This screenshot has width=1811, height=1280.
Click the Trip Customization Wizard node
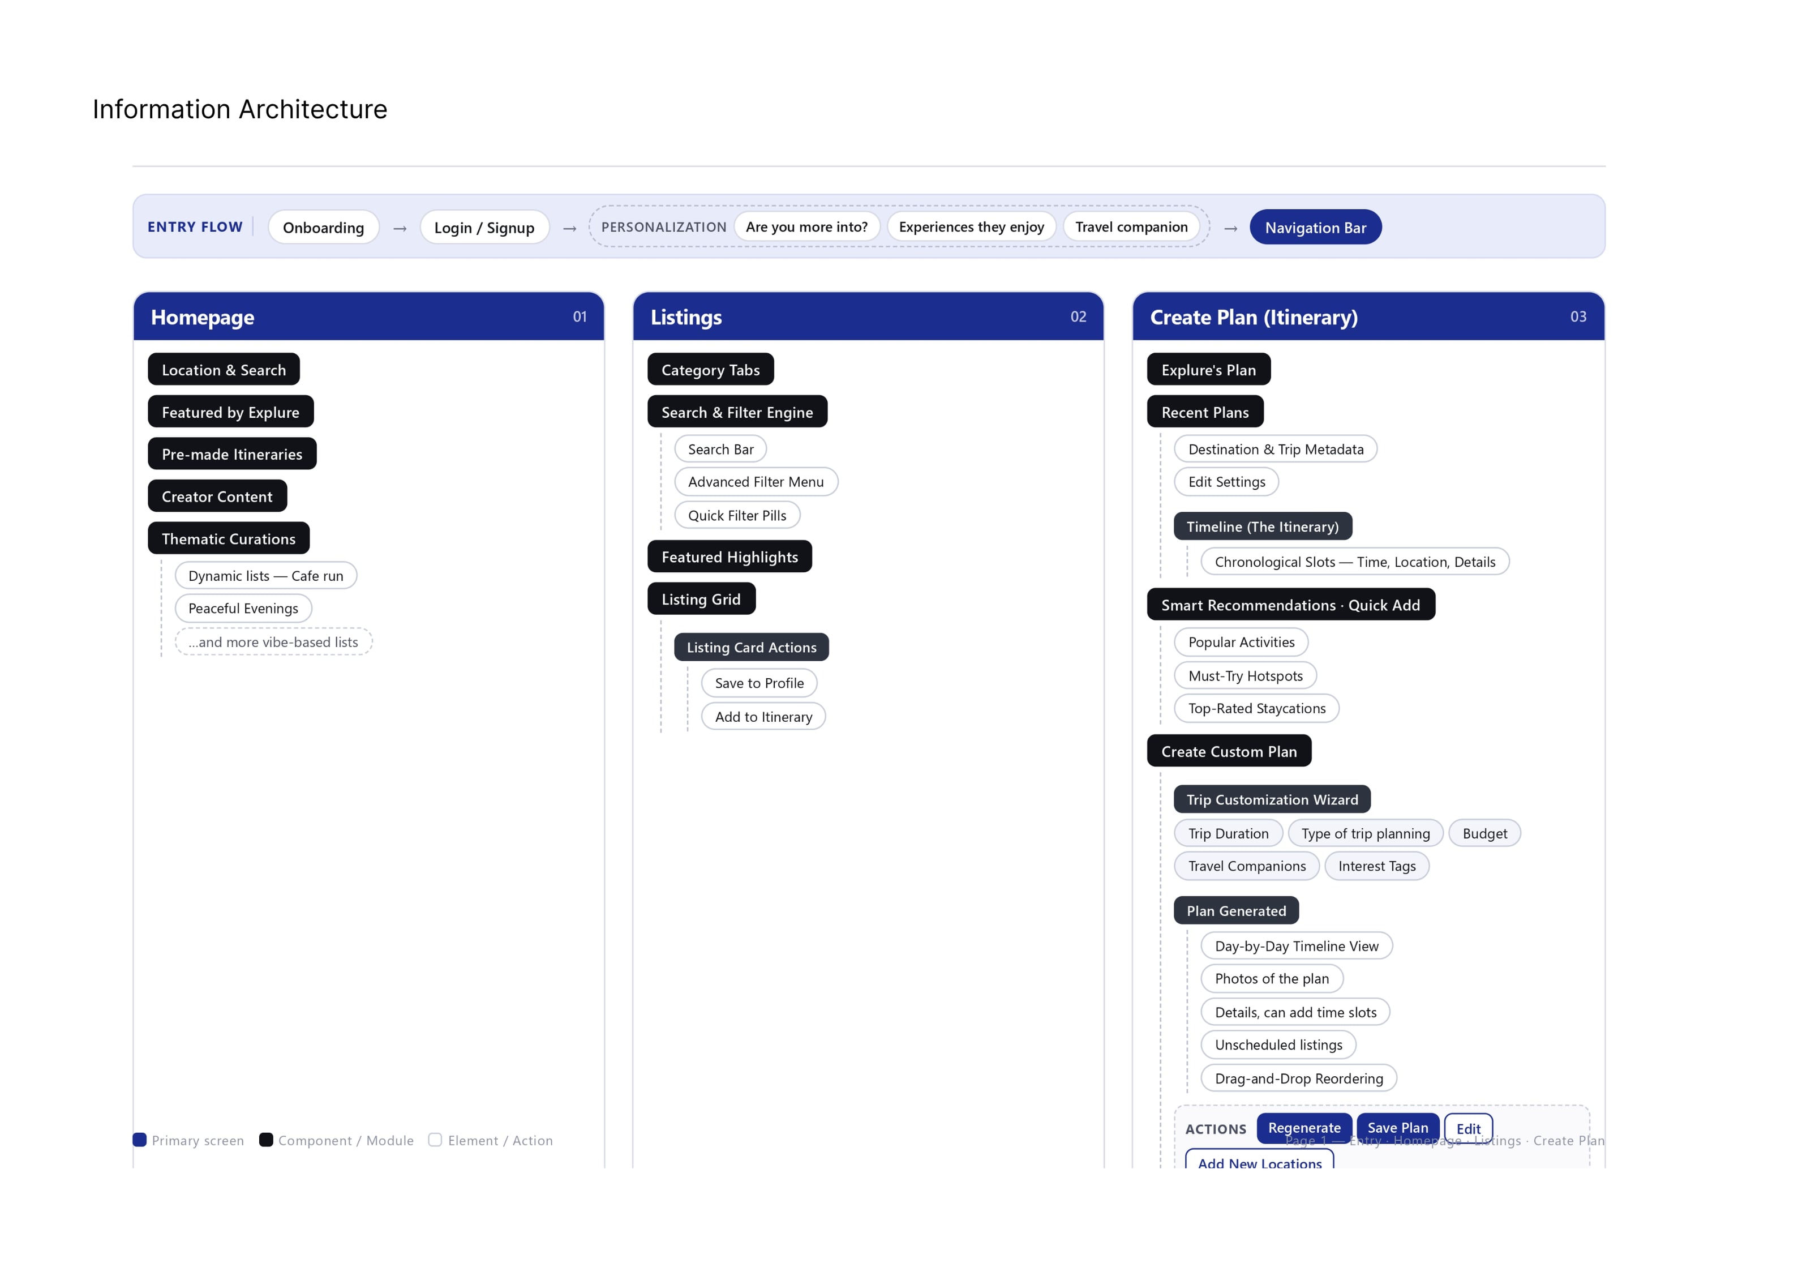pos(1272,799)
